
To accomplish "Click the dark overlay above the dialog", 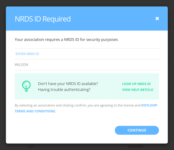I will pos(87,3).
